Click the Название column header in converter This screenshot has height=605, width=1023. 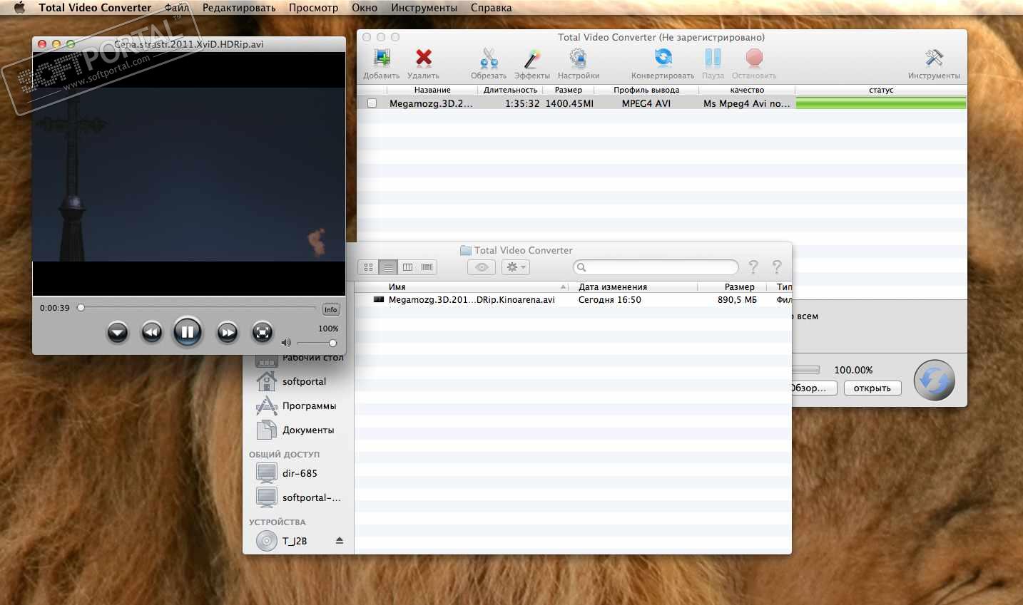[432, 90]
